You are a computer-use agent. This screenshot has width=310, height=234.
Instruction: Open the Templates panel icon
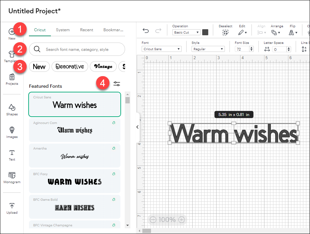(12, 54)
